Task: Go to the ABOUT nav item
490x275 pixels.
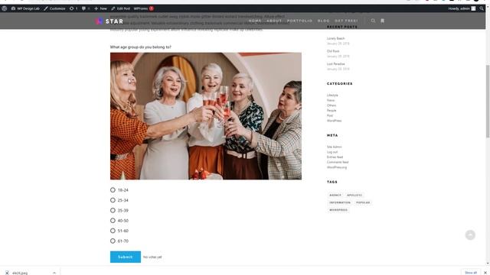Action: pos(274,21)
